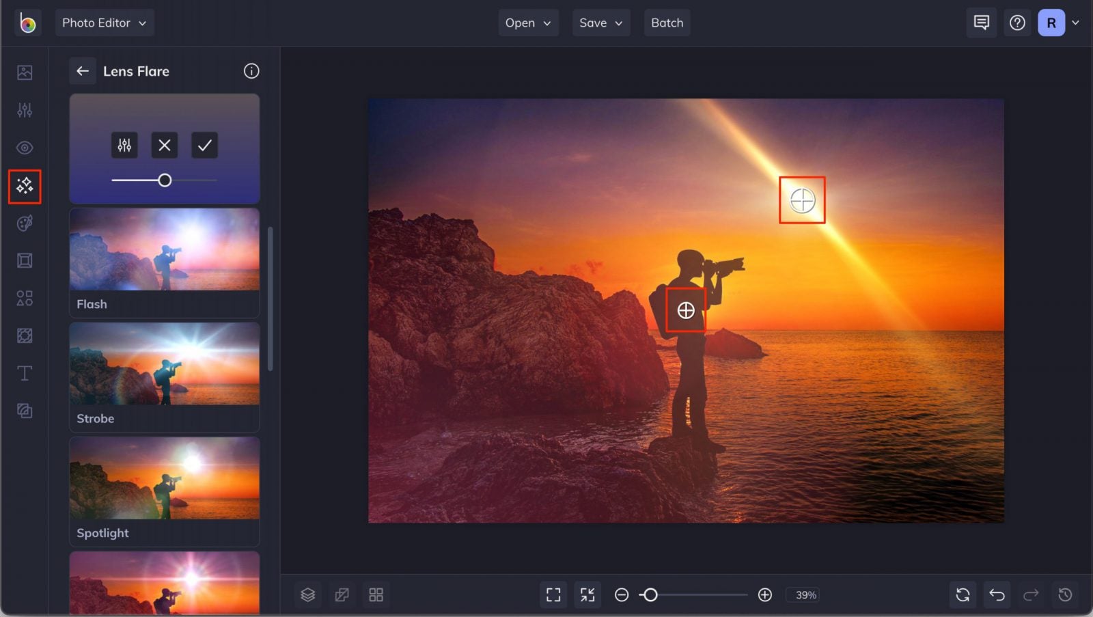Open the Image Manager sidebar icon
Image resolution: width=1093 pixels, height=617 pixels.
[25, 72]
